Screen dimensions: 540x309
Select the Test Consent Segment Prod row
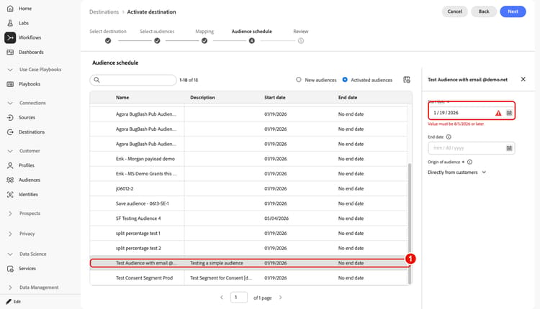[x=248, y=277]
